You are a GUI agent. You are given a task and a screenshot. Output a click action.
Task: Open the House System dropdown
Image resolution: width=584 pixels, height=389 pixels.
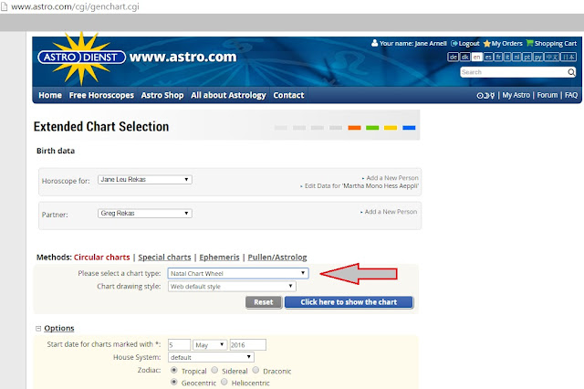(211, 357)
